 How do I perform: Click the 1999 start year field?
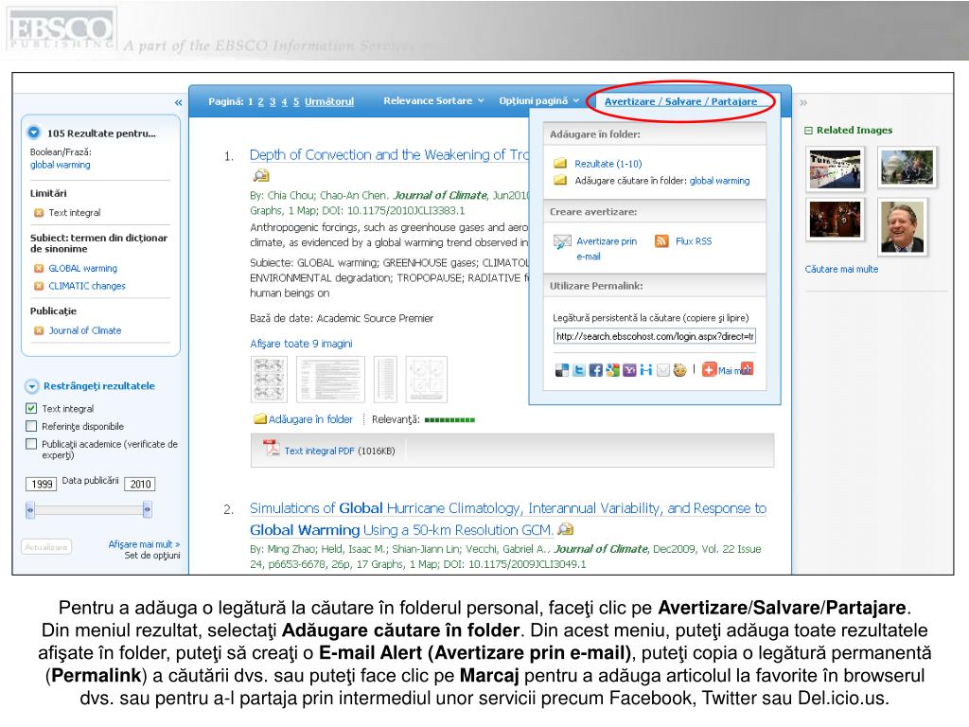click(x=42, y=484)
